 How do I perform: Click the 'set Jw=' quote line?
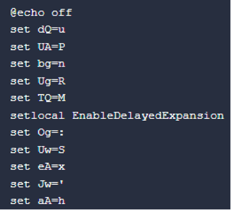(37, 184)
